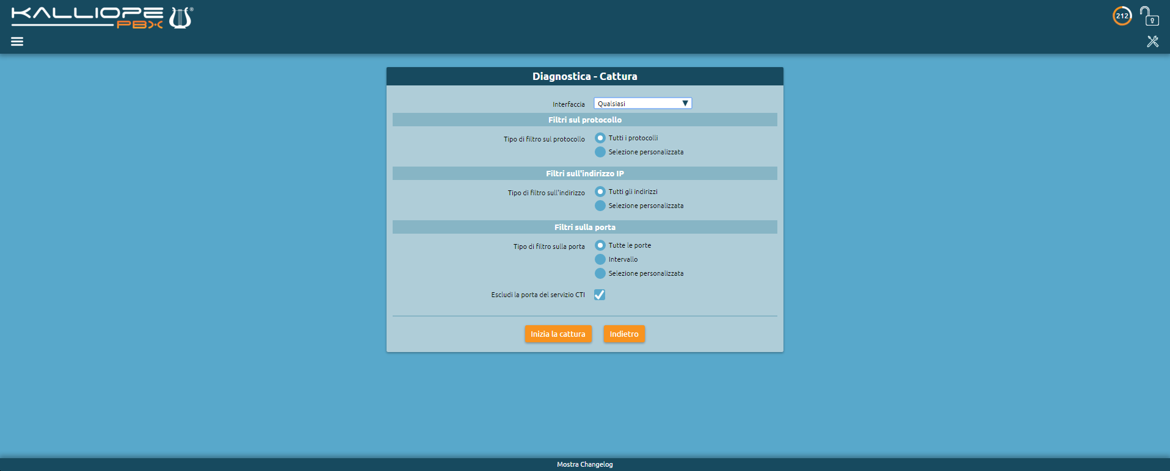Select the Intervallo port filter option

[600, 259]
